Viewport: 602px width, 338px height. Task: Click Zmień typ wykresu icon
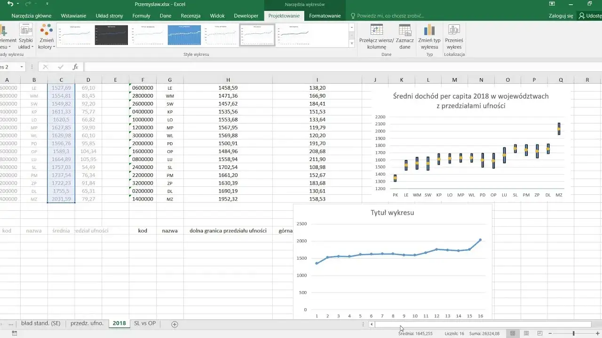[429, 30]
